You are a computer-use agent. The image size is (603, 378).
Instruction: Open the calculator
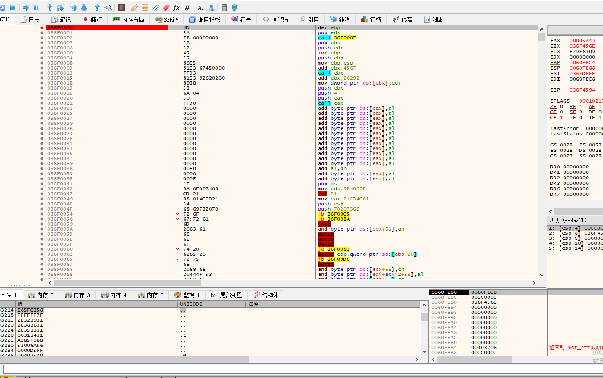coord(224,8)
